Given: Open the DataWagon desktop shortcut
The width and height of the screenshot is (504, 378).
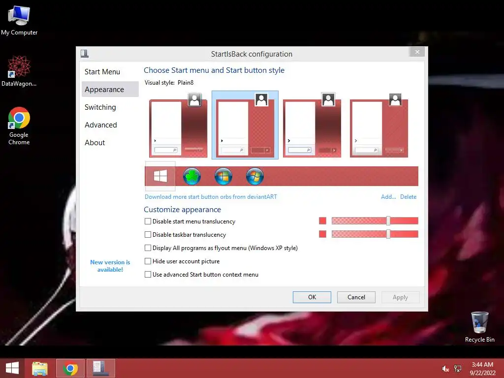Looking at the screenshot, I should pos(19,71).
